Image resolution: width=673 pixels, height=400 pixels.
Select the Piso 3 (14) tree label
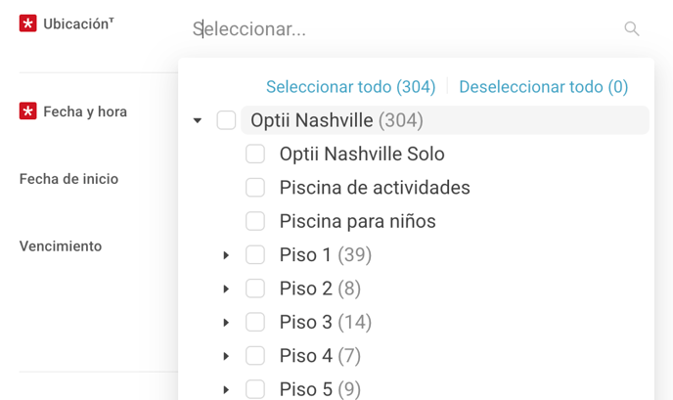click(x=326, y=322)
